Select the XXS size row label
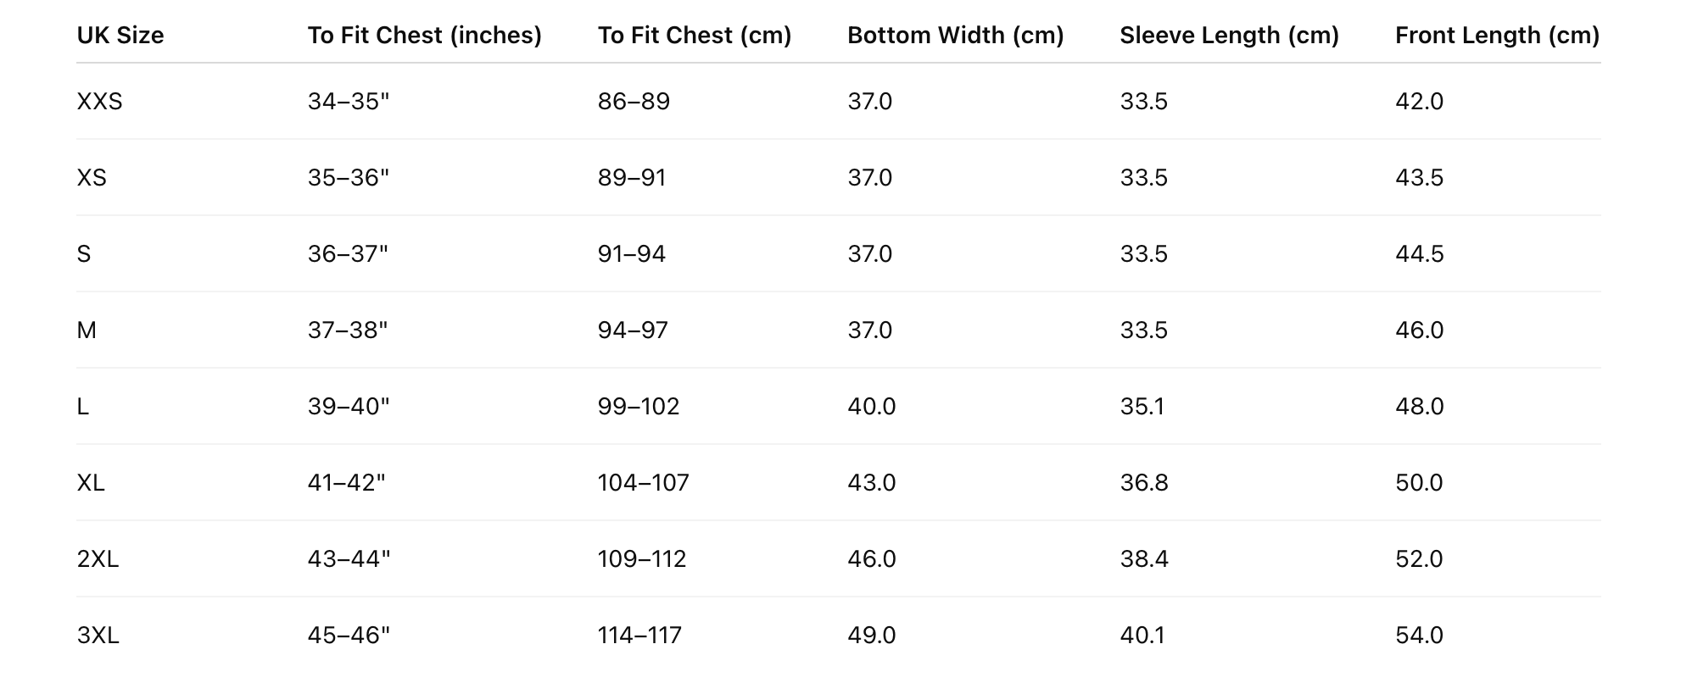The height and width of the screenshot is (683, 1703). (99, 102)
